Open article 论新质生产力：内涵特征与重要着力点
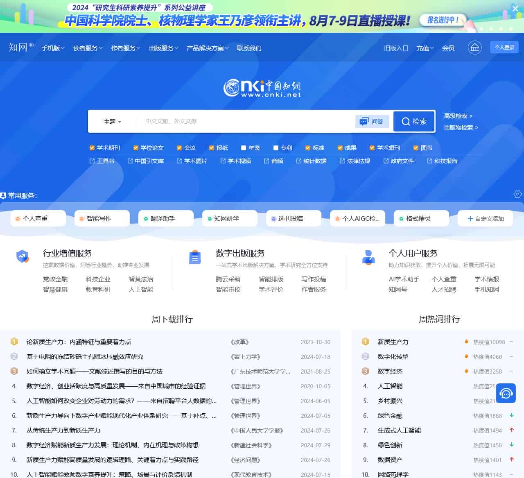Image resolution: width=524 pixels, height=478 pixels. (79, 342)
